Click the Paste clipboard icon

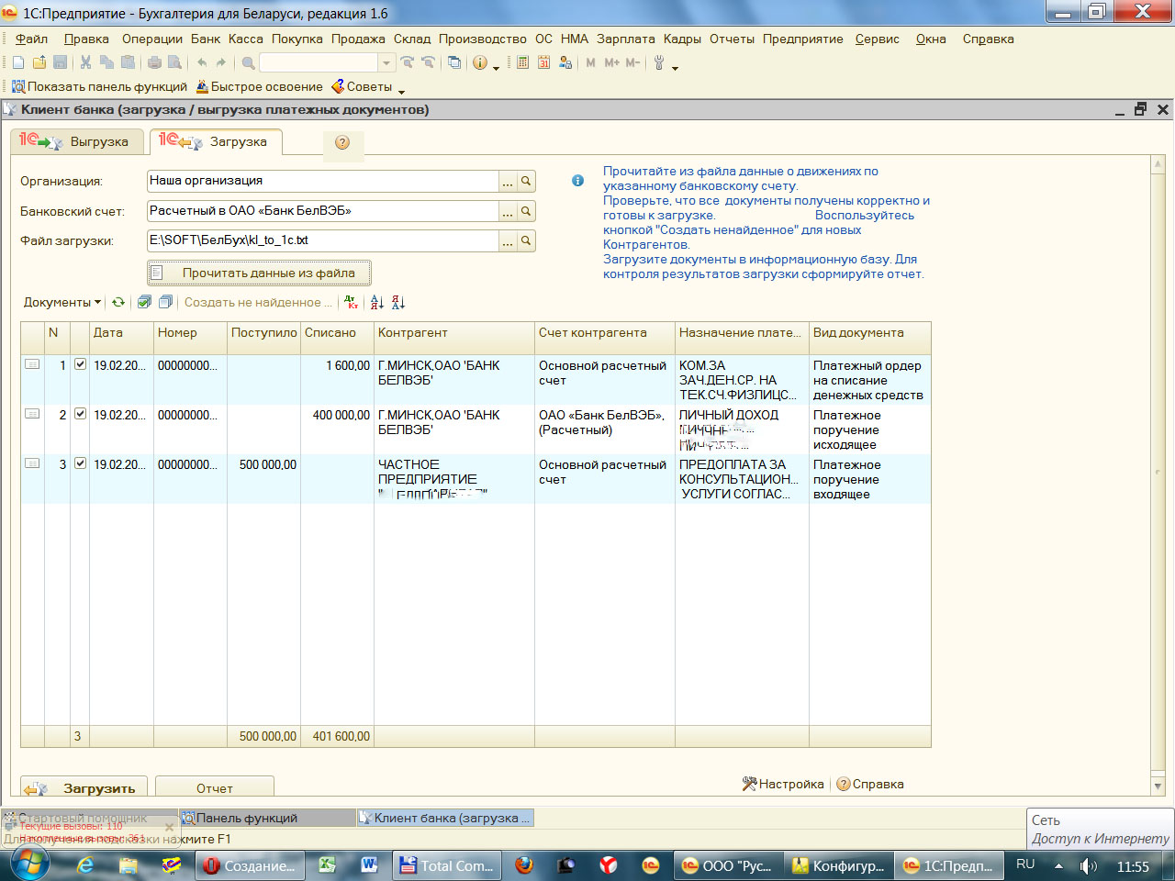[128, 62]
